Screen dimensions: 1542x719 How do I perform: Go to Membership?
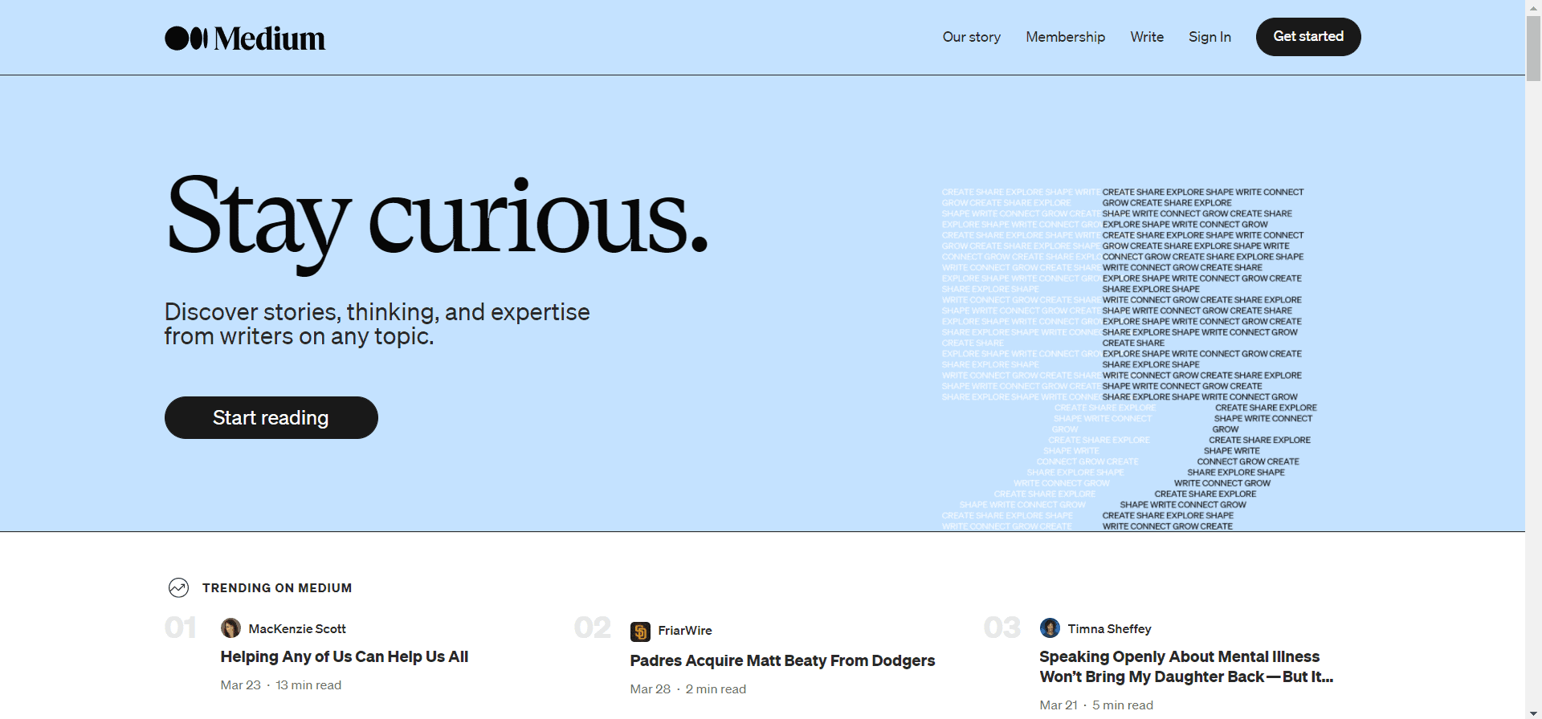click(x=1065, y=37)
